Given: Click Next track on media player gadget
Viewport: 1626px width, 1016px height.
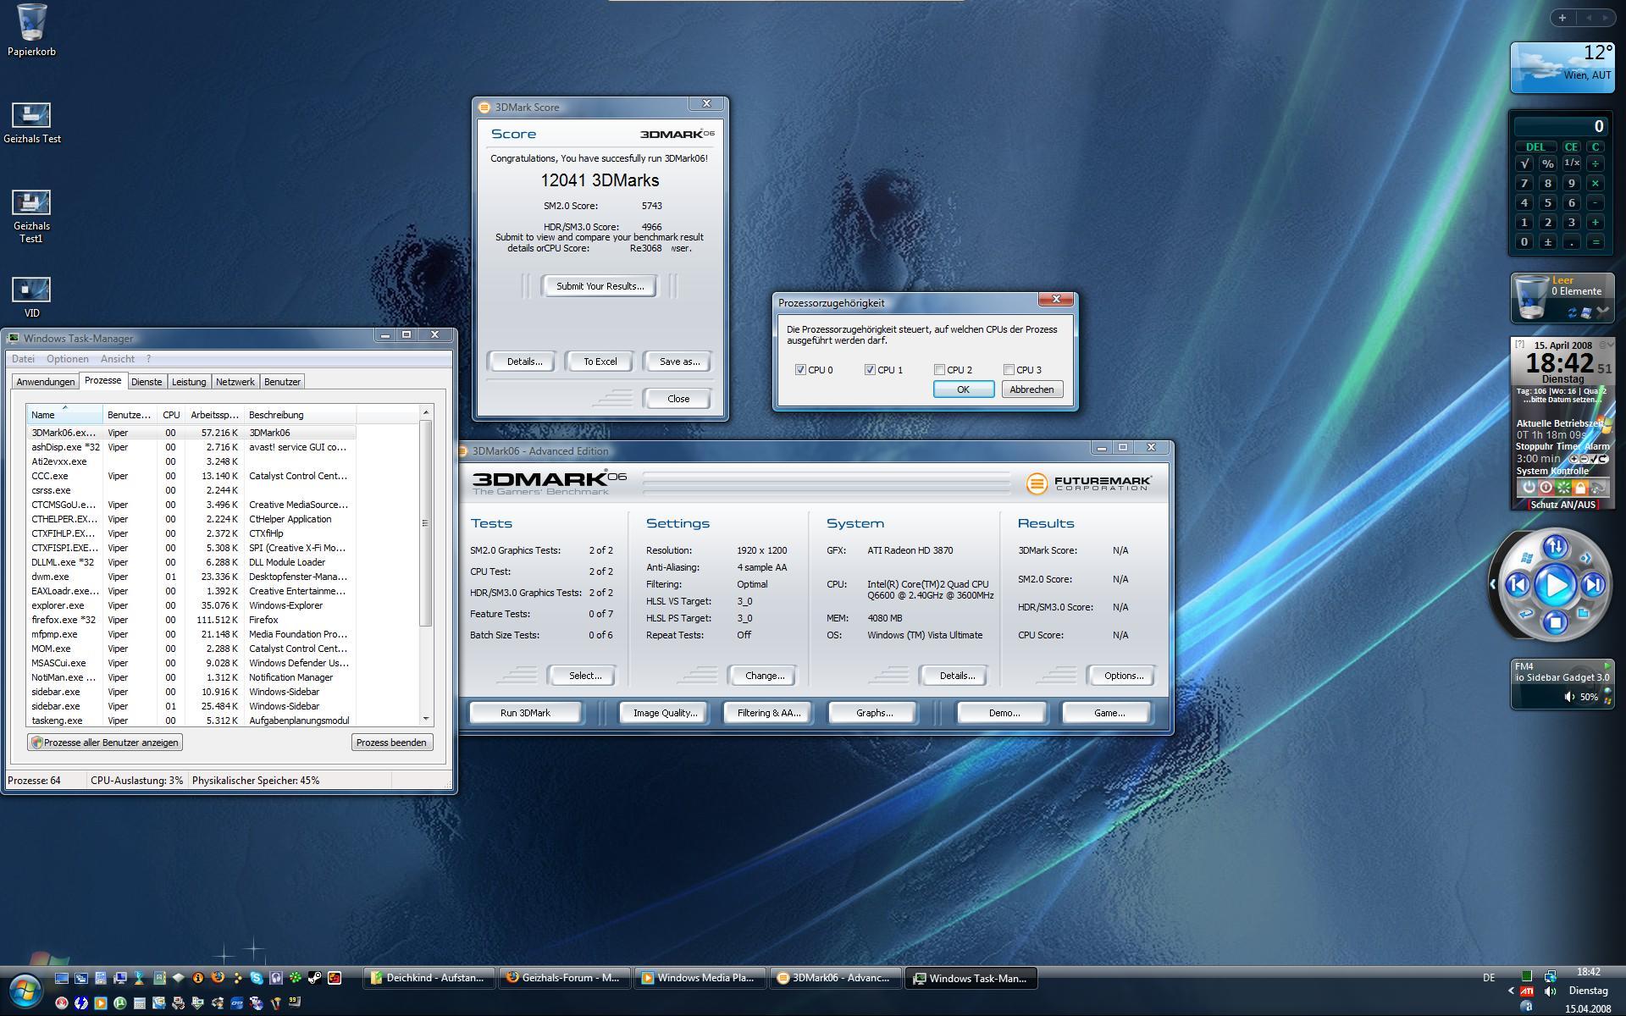Looking at the screenshot, I should click(x=1593, y=584).
